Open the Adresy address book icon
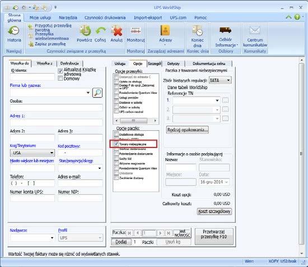This screenshot has height=267, width=308. coord(165,30)
